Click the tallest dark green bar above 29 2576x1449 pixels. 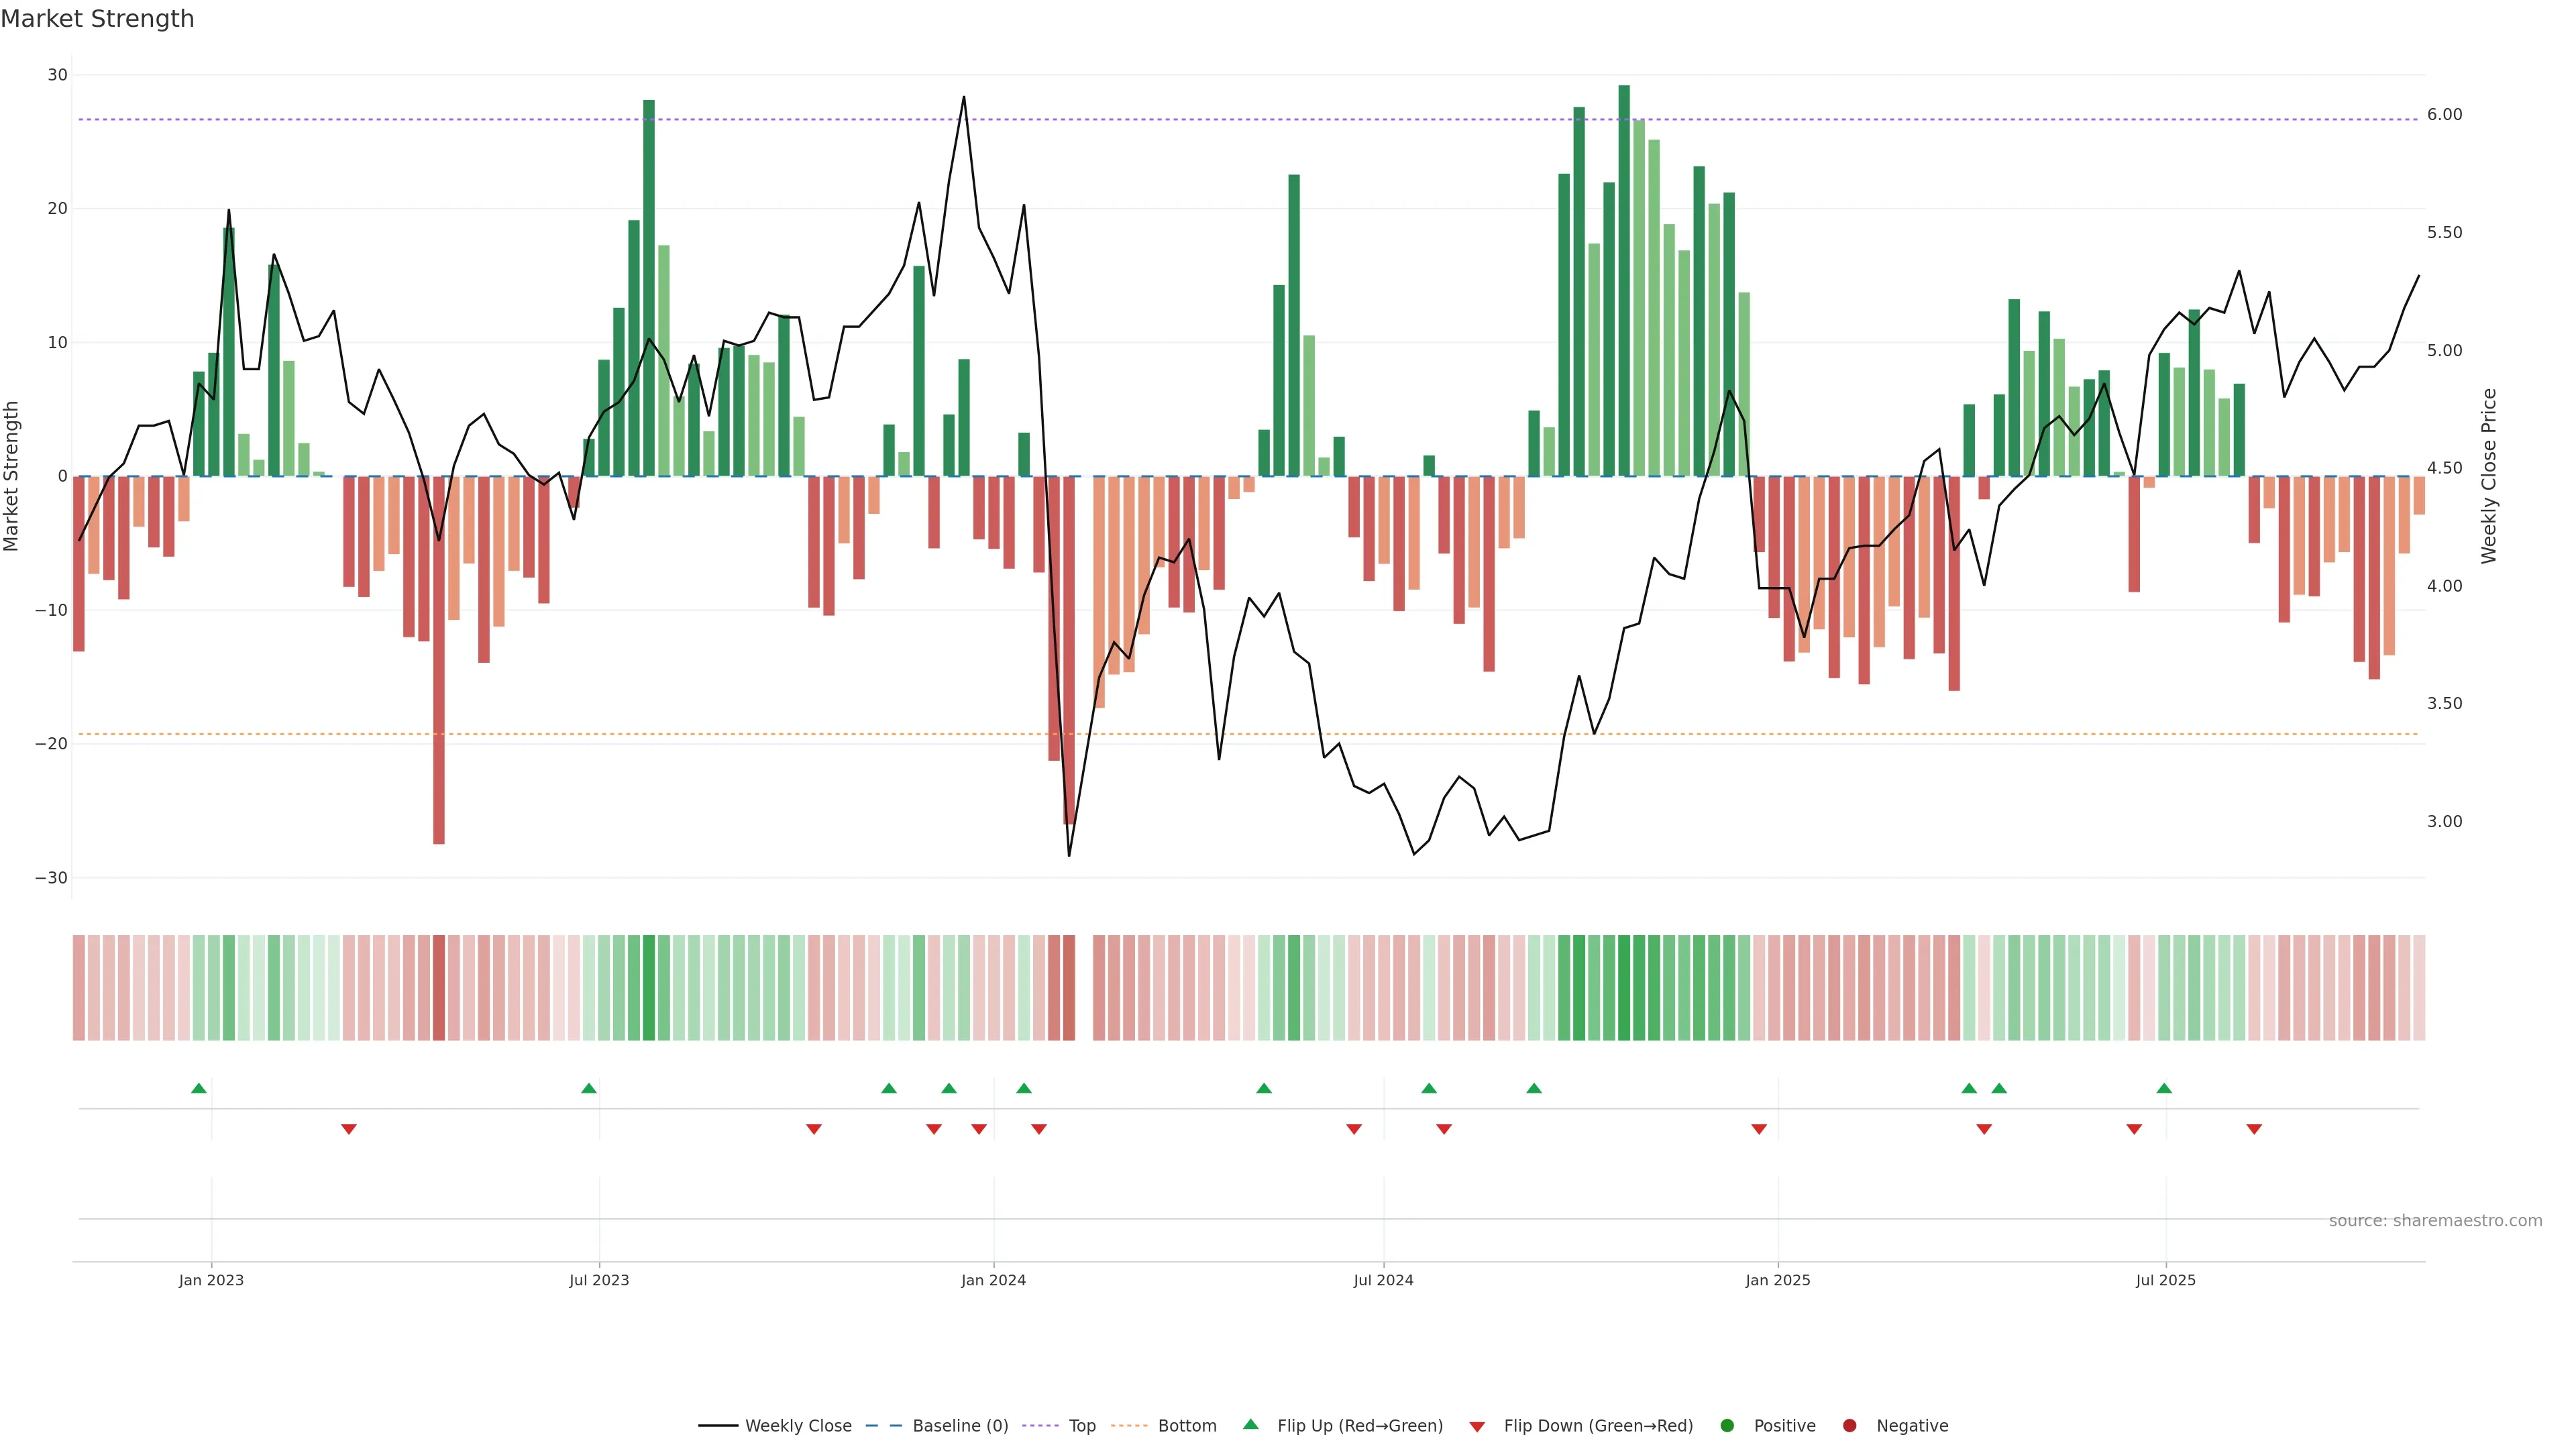click(1624, 280)
